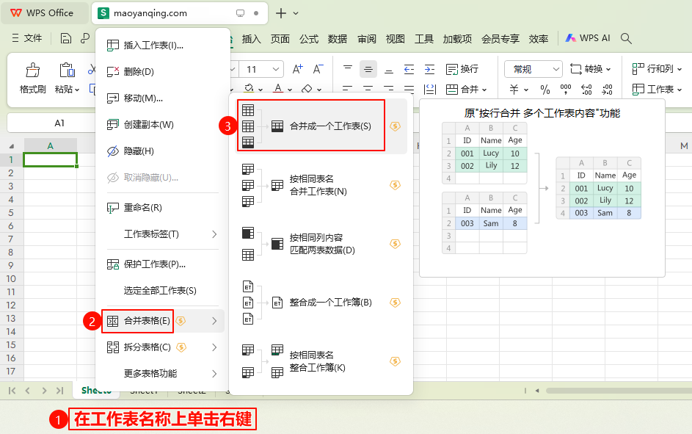This screenshot has height=434, width=692.
Task: Click the first sheet navigation arrow
Action: (x=12, y=391)
